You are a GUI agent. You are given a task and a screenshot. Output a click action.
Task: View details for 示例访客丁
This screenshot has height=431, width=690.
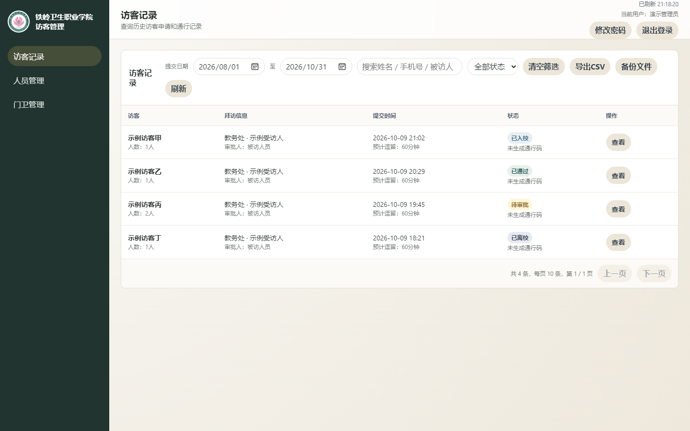[619, 242]
